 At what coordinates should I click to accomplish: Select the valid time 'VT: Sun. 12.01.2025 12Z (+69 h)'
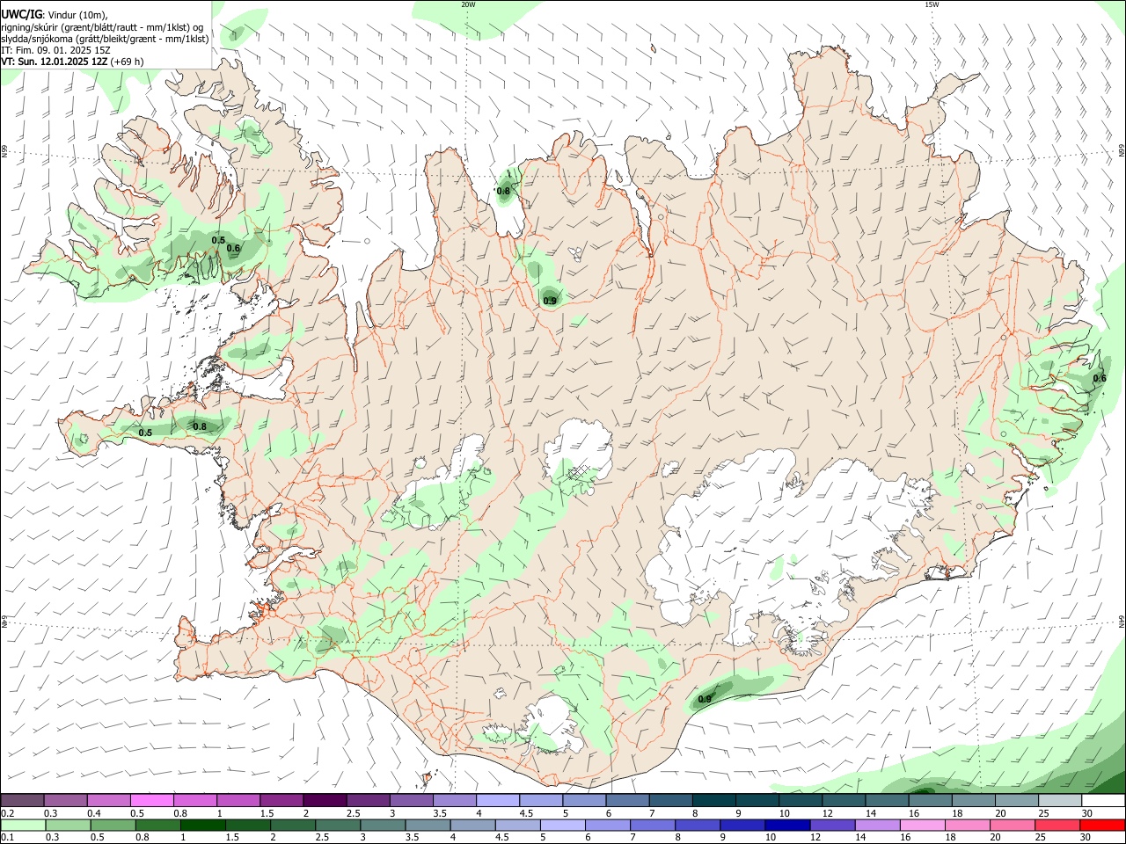pos(72,62)
